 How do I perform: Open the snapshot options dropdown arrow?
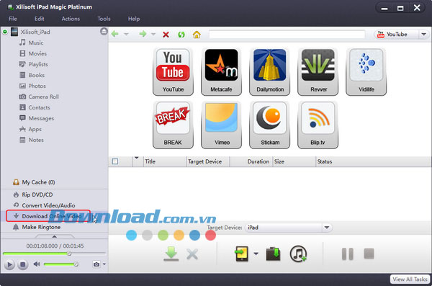point(104,264)
